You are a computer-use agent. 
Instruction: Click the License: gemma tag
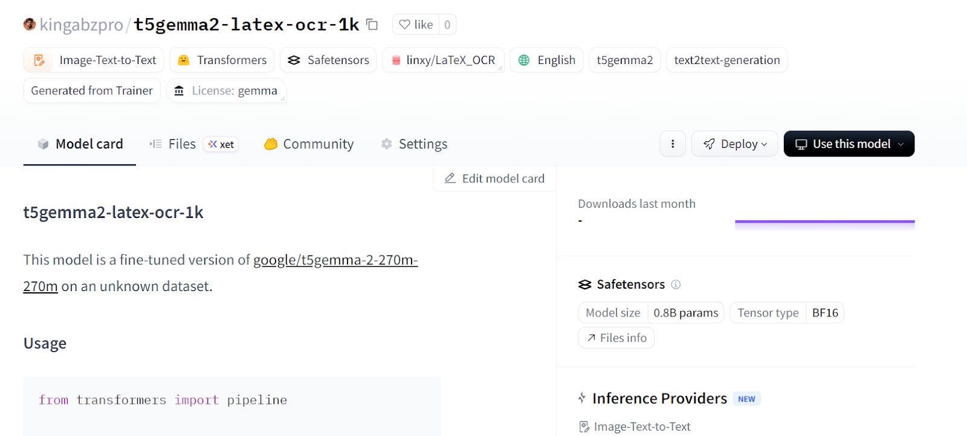coord(226,91)
